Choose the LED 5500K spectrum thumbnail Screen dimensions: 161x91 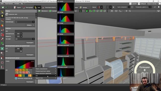66,29
